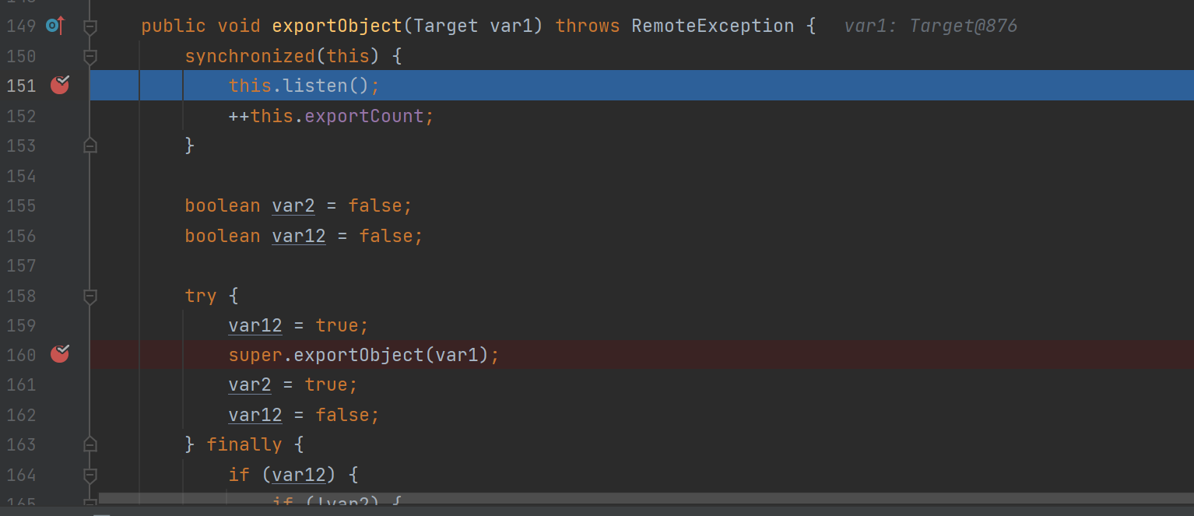Place cursor on var2 declaration line 155

298,205
